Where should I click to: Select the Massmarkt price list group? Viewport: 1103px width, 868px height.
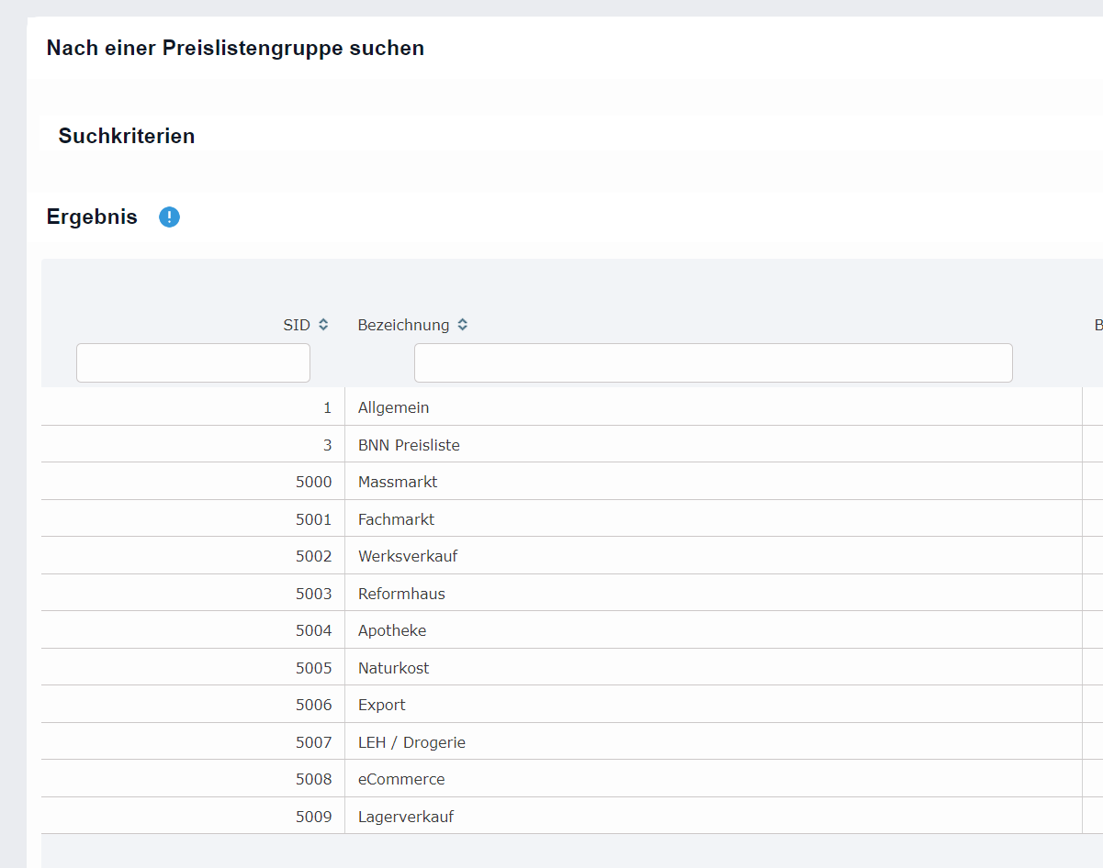click(398, 482)
